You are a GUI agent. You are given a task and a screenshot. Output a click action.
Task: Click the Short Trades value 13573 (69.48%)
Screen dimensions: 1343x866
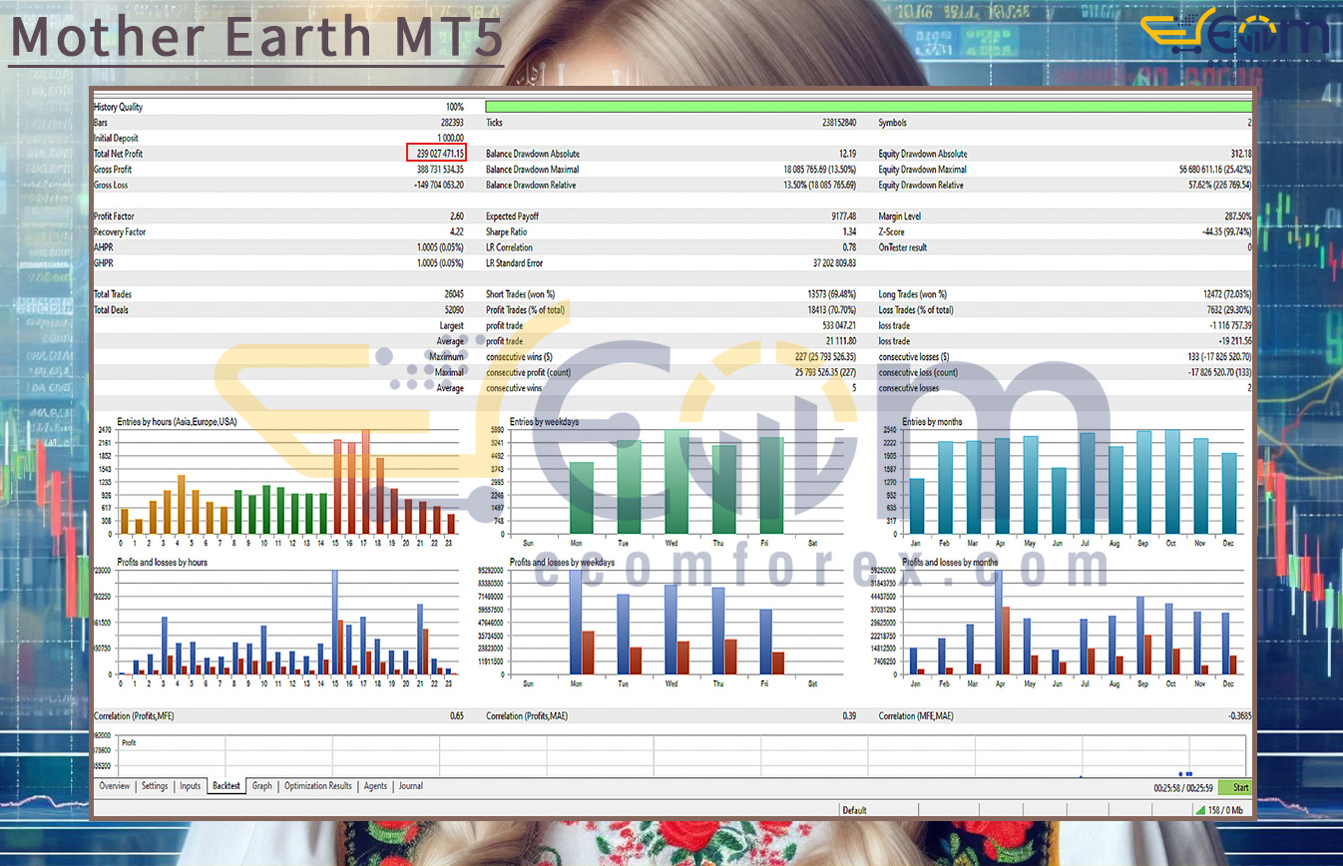832,294
